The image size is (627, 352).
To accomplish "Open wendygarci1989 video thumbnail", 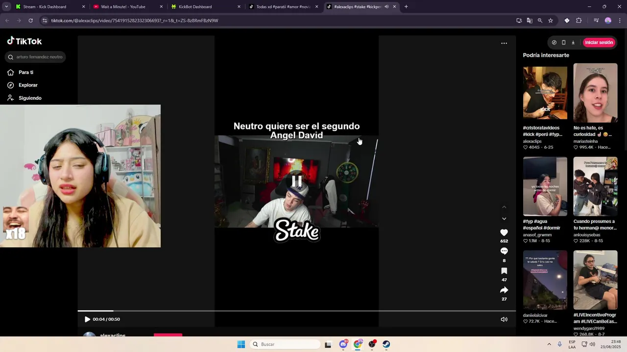I will 595,280.
